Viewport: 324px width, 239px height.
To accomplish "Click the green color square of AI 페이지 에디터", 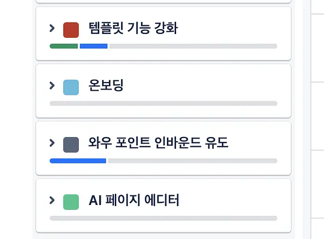I will [x=71, y=202].
